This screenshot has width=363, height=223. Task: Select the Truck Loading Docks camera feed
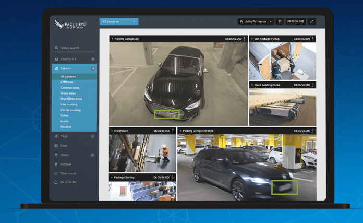(282, 107)
